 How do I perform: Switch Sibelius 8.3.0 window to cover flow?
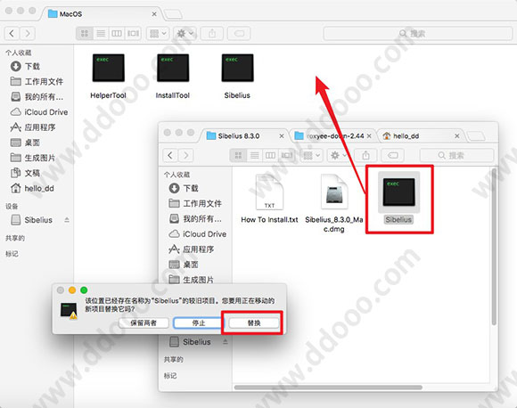click(x=287, y=155)
